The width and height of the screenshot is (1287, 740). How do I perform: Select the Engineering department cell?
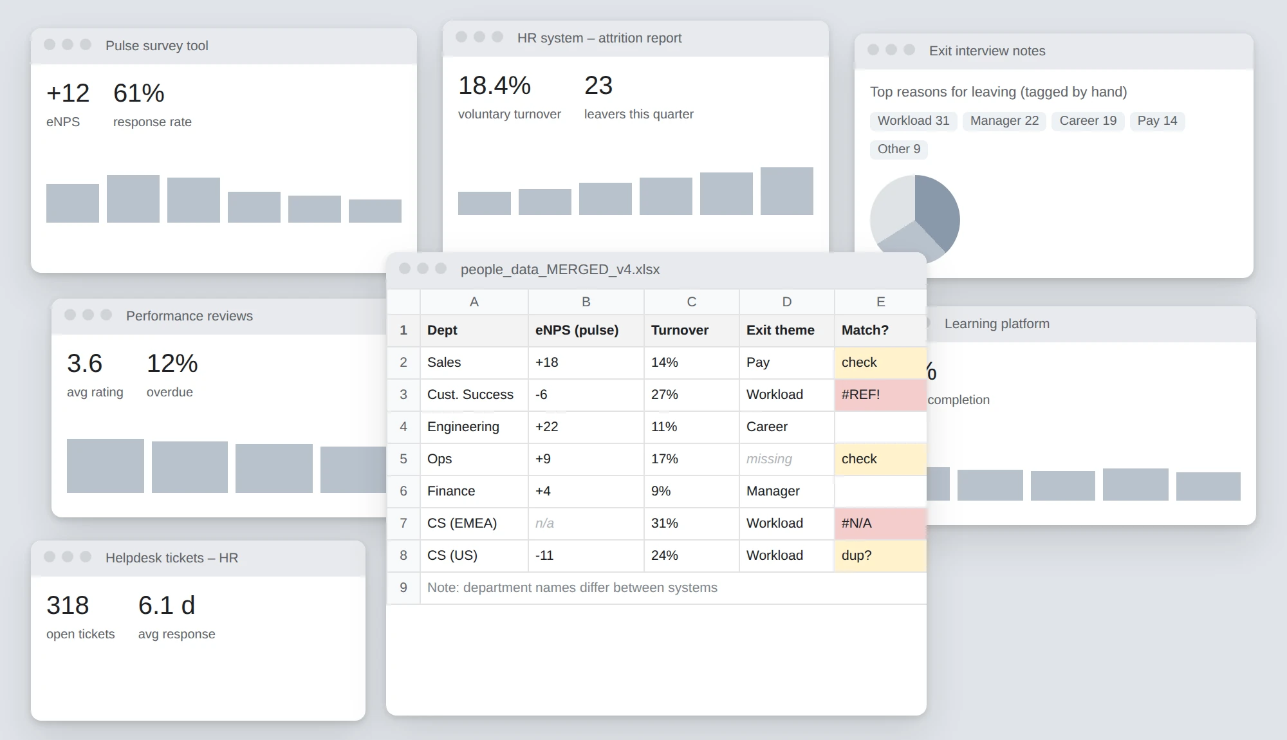(474, 427)
